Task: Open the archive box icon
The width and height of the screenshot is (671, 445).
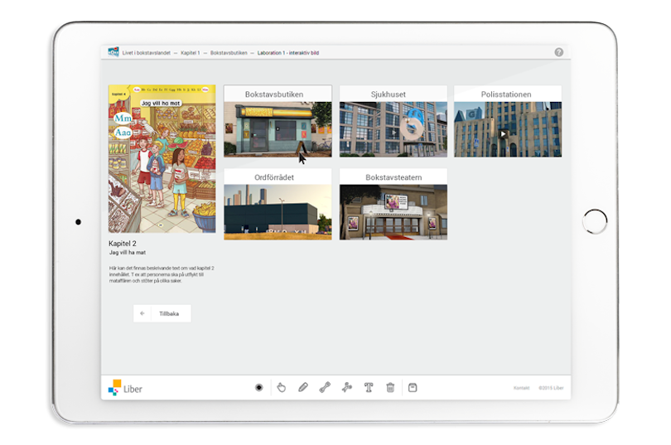Action: pyautogui.click(x=413, y=387)
